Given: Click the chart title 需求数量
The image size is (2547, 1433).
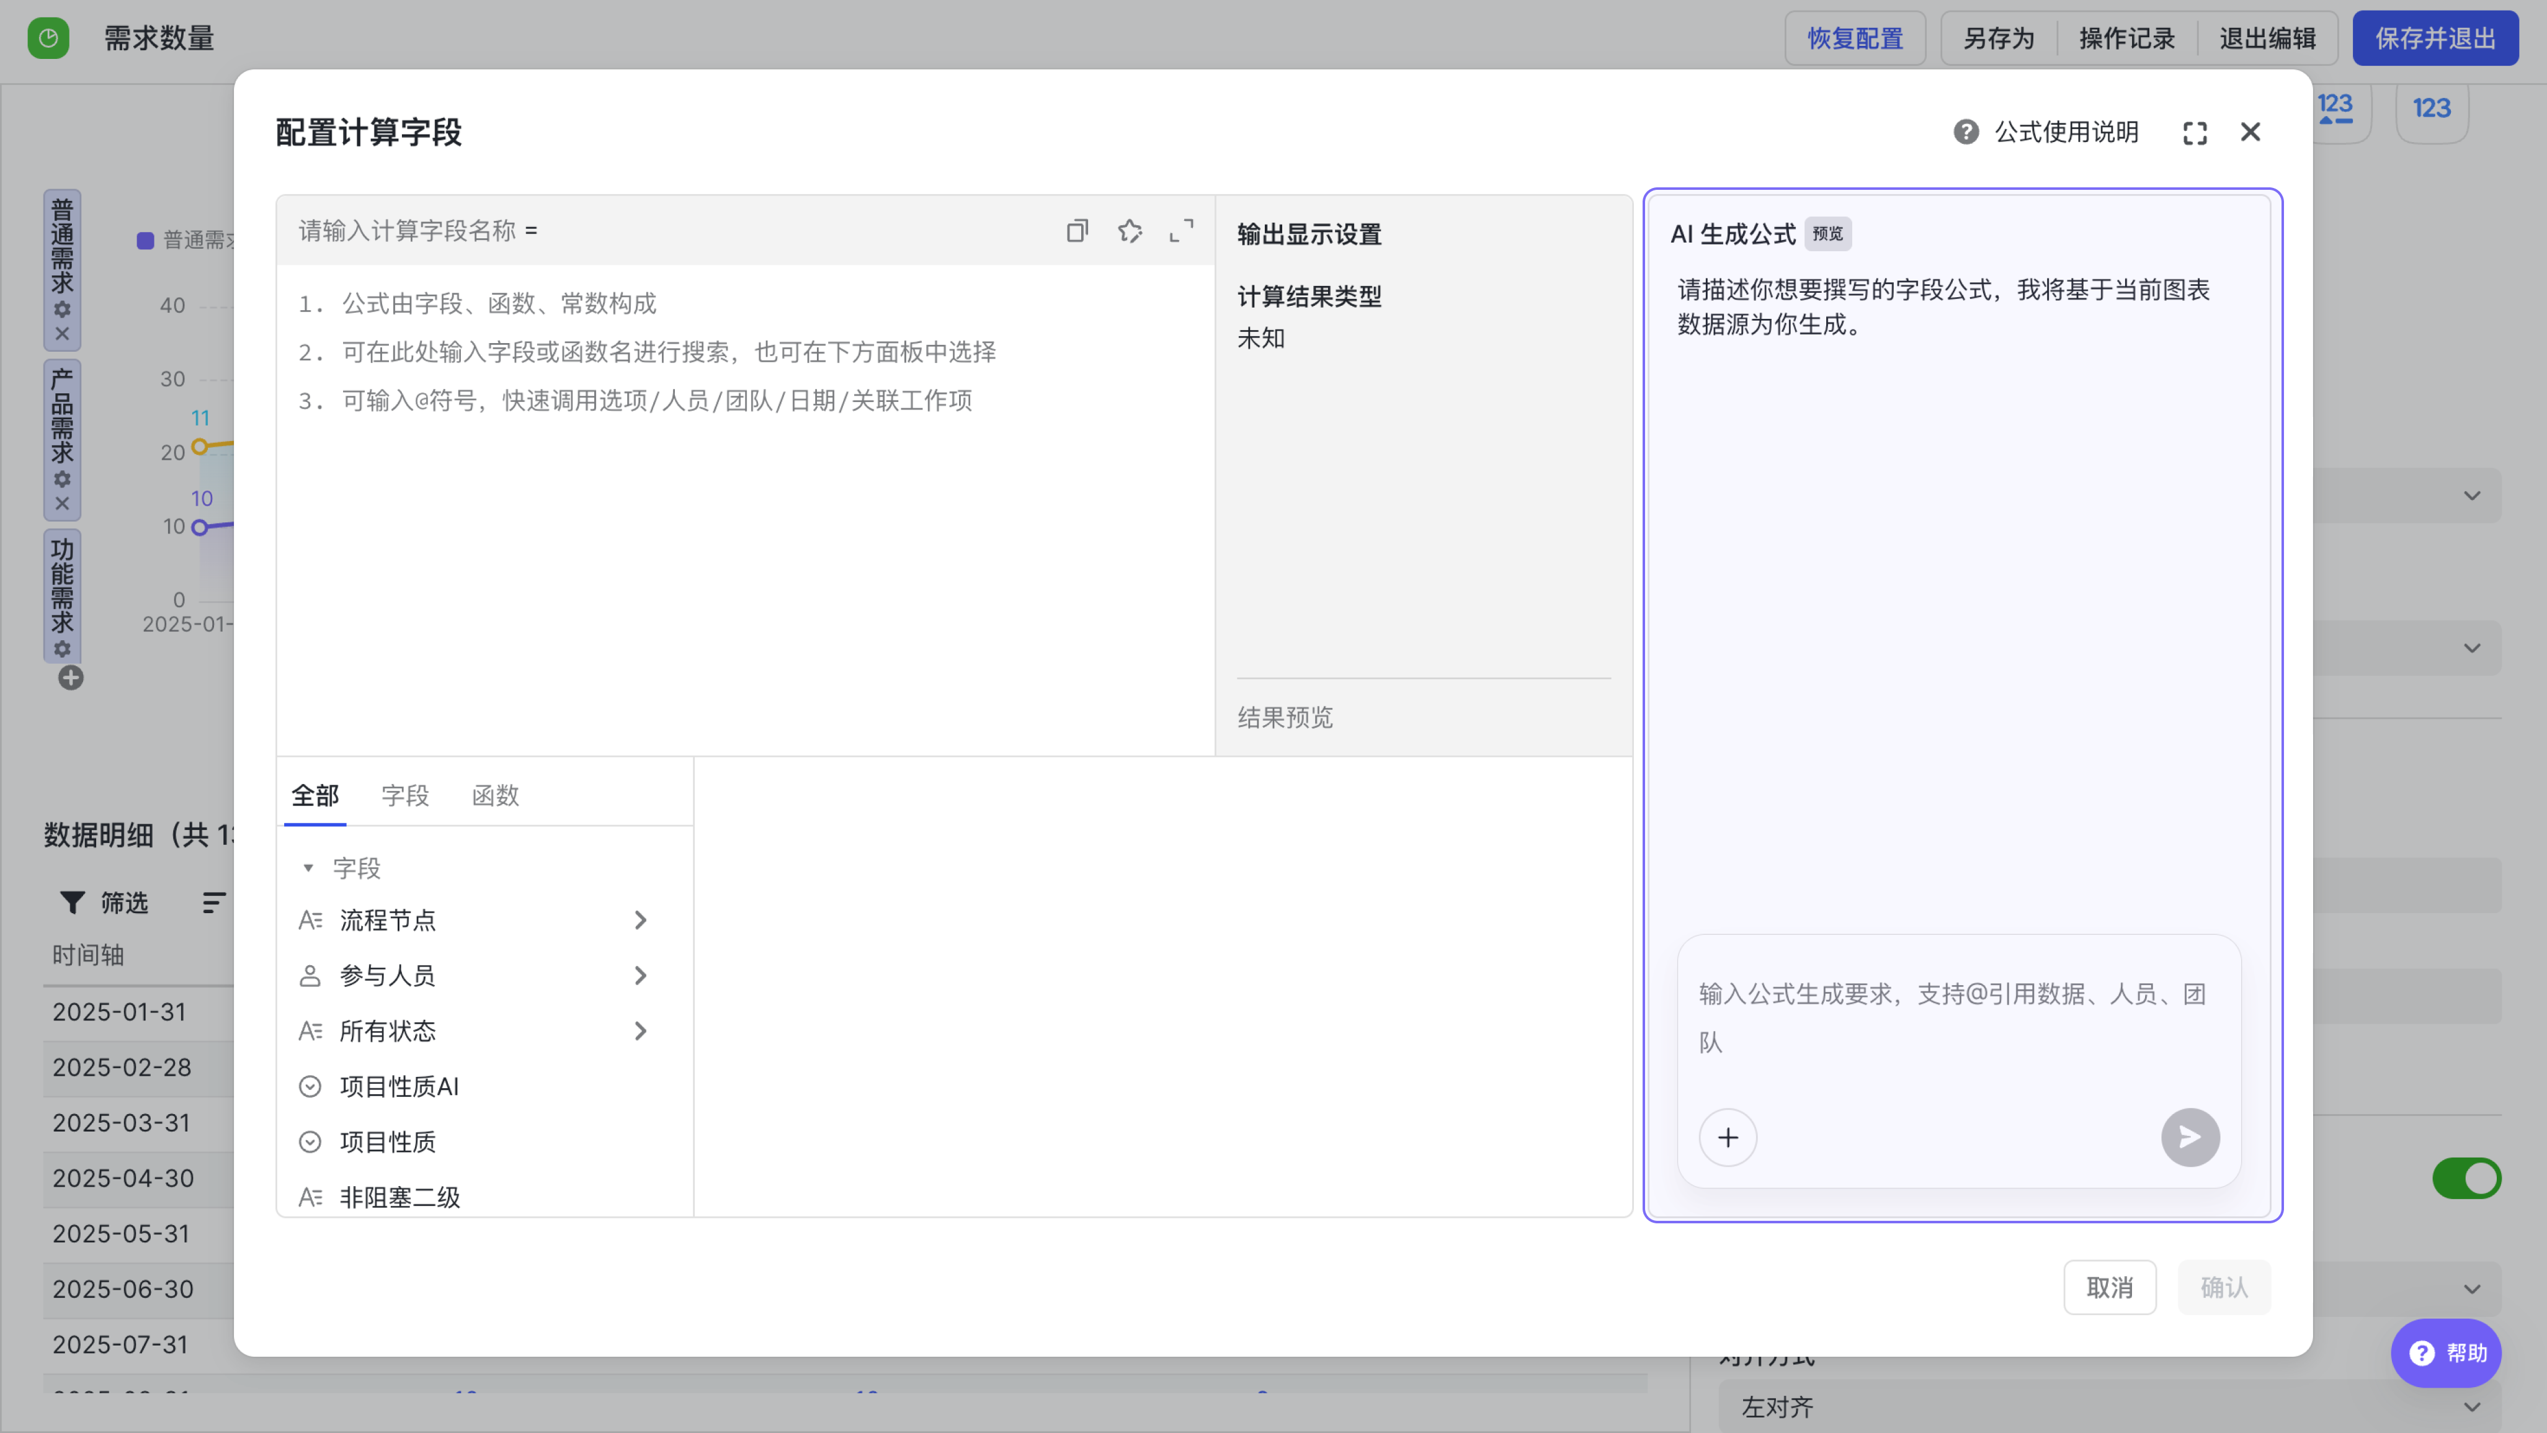Looking at the screenshot, I should 159,38.
